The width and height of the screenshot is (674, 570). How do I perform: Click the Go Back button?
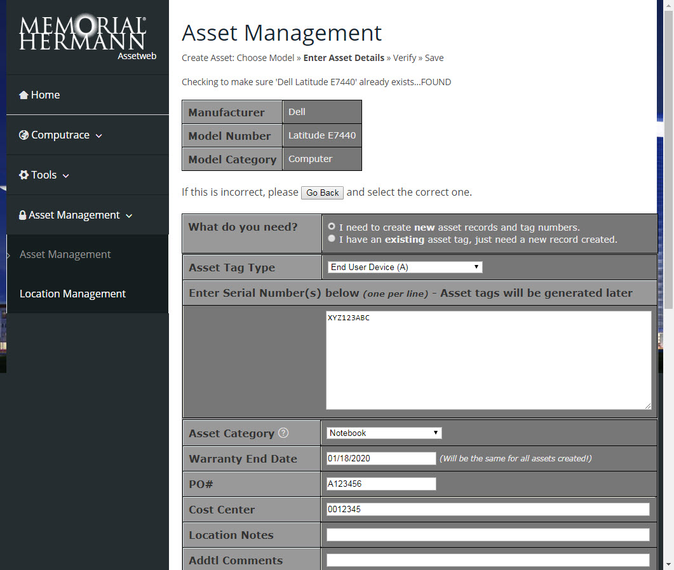coord(322,193)
